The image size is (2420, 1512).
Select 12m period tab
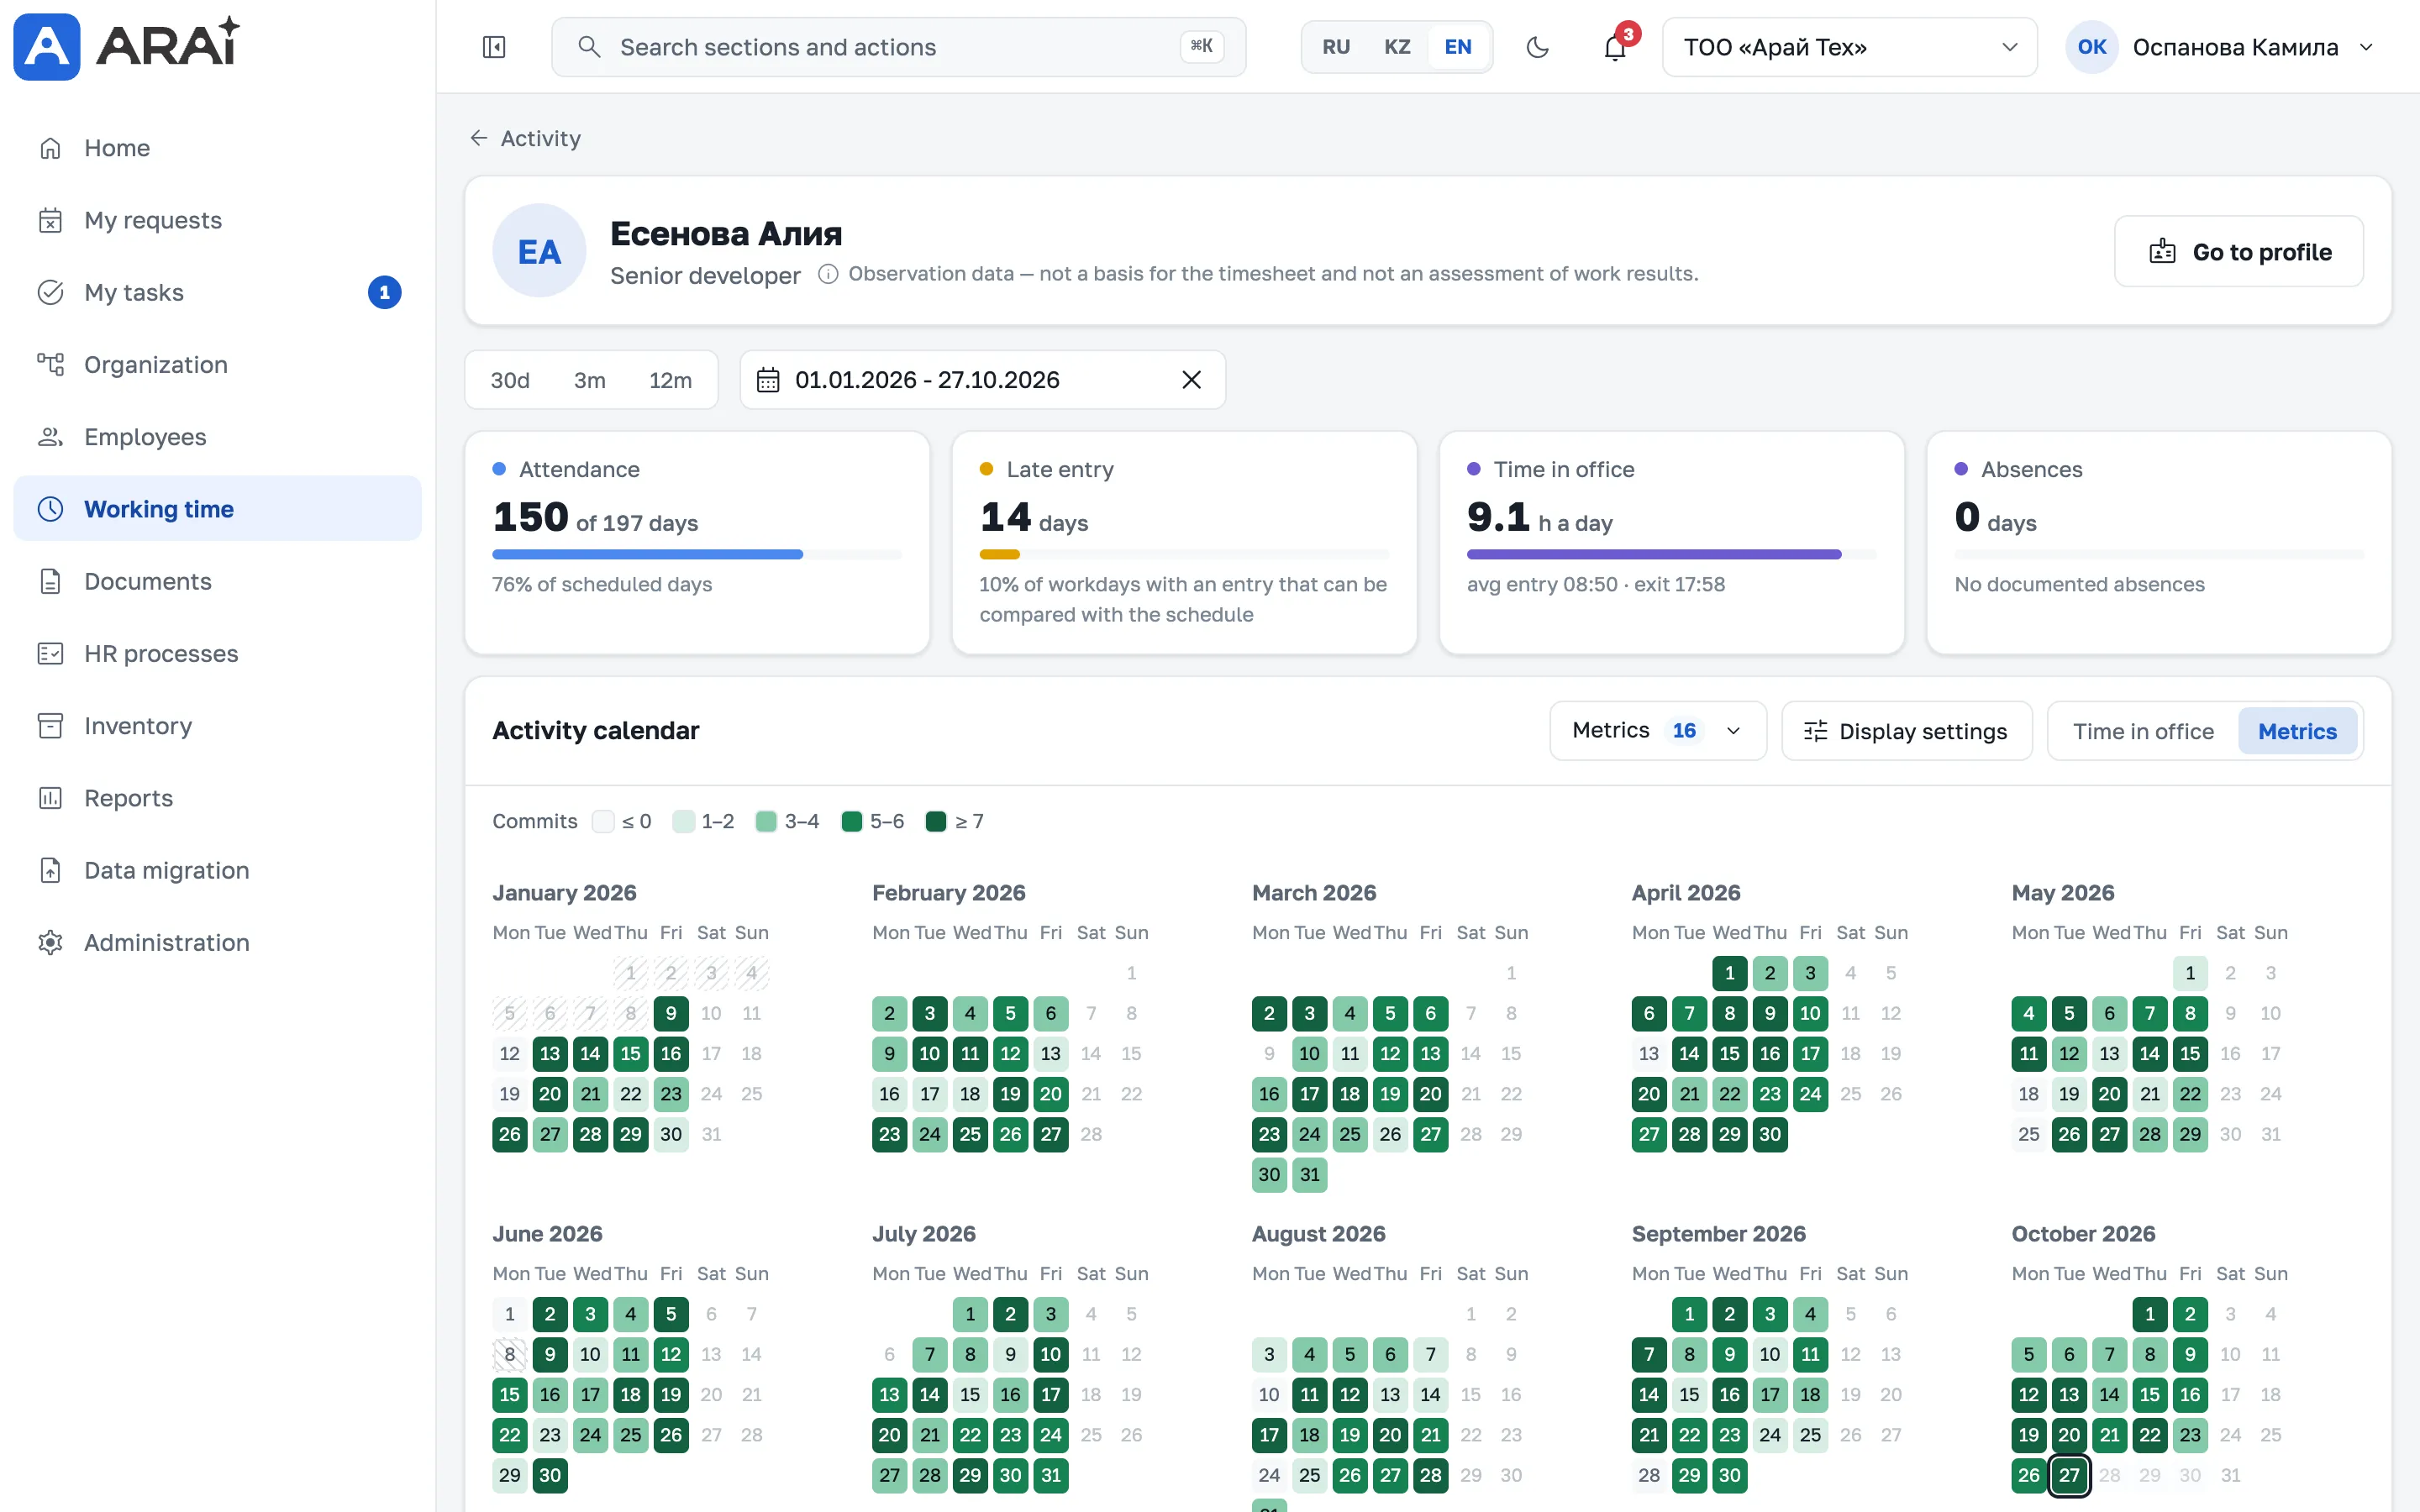pos(670,380)
